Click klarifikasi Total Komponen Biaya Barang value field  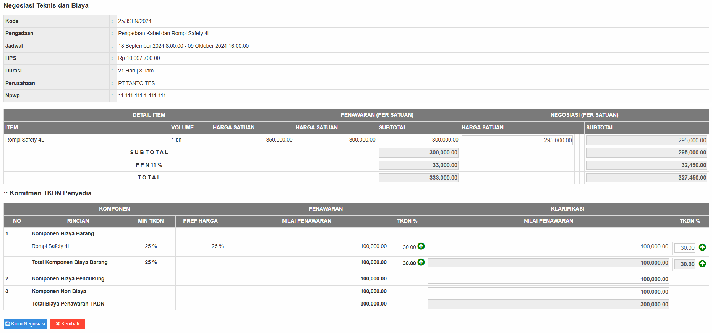coord(548,263)
